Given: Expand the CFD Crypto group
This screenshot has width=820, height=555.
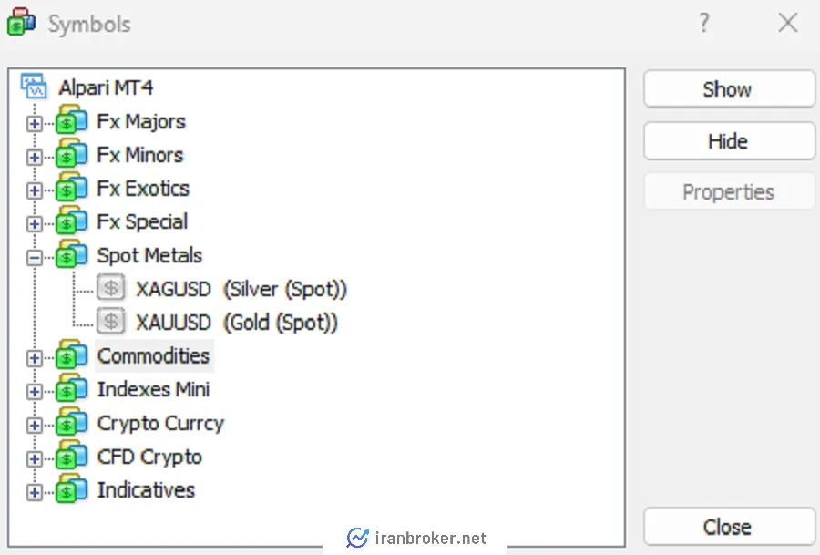Looking at the screenshot, I should [x=35, y=459].
